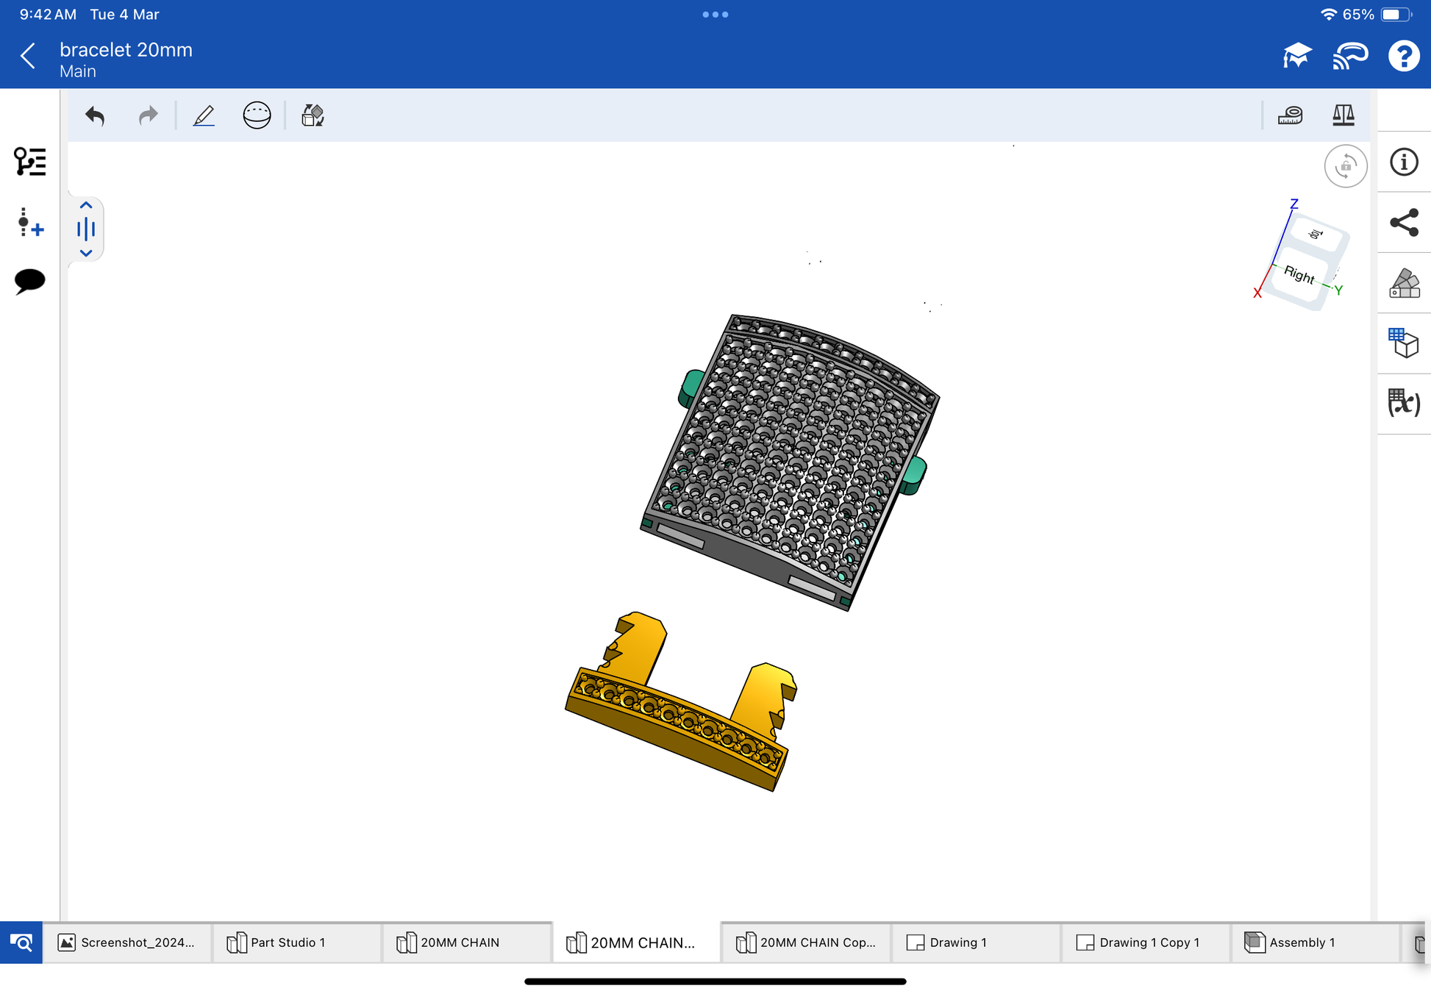Open the Comments speech bubble
1431x994 pixels.
30,281
